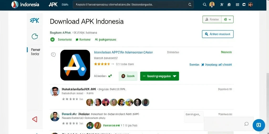Click the Download APK Indonesia heading
The width and height of the screenshot is (269, 134).
87,21
